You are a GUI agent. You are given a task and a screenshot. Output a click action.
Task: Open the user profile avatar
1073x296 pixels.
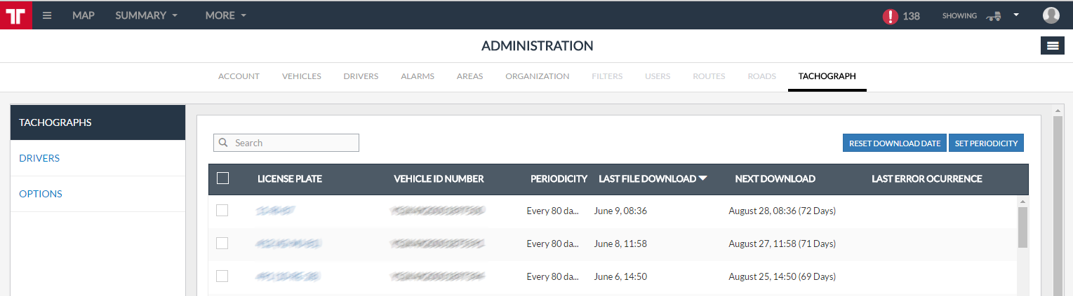tap(1051, 15)
